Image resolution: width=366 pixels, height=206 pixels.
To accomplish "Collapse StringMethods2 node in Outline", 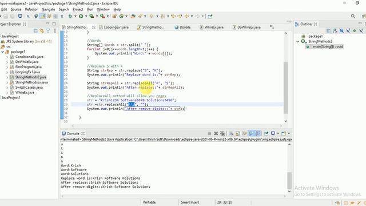I will [x=297, y=41].
